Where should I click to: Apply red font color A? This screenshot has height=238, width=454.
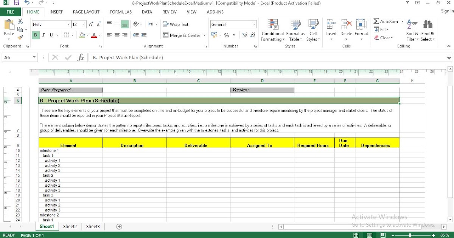94,35
